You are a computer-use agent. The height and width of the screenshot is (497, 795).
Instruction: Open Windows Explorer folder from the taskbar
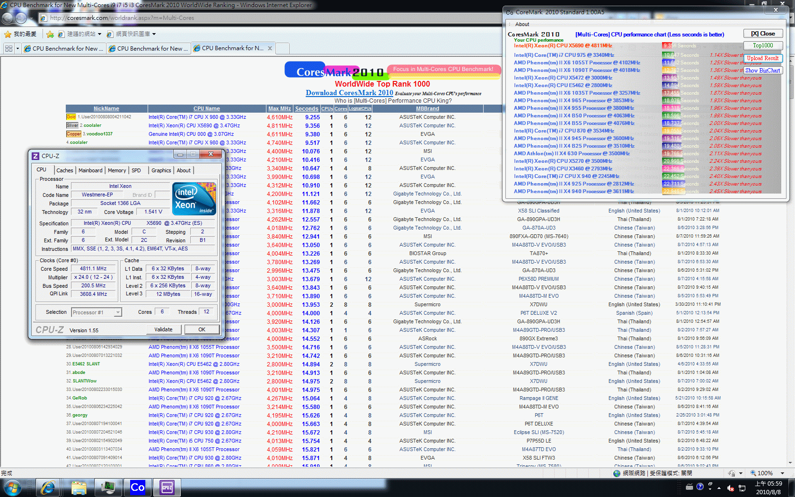[x=79, y=487]
